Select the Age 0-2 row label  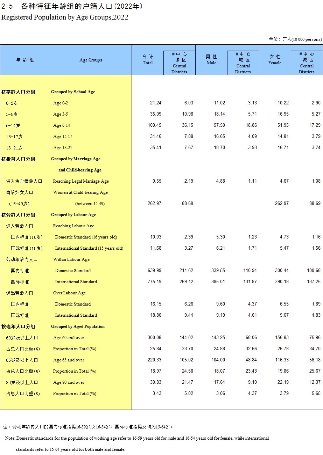point(61,103)
